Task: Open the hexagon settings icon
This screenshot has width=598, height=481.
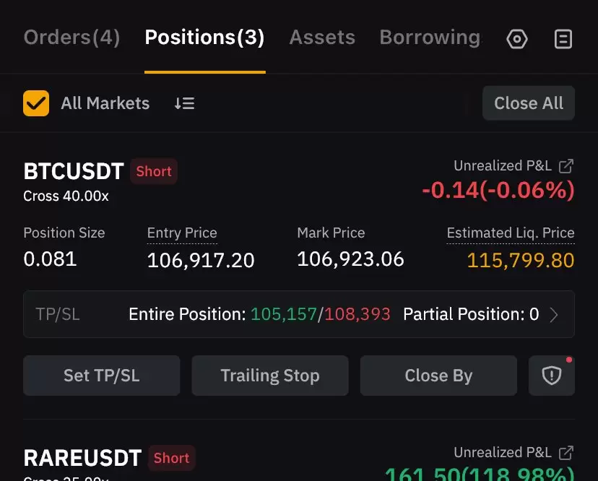Action: click(517, 39)
